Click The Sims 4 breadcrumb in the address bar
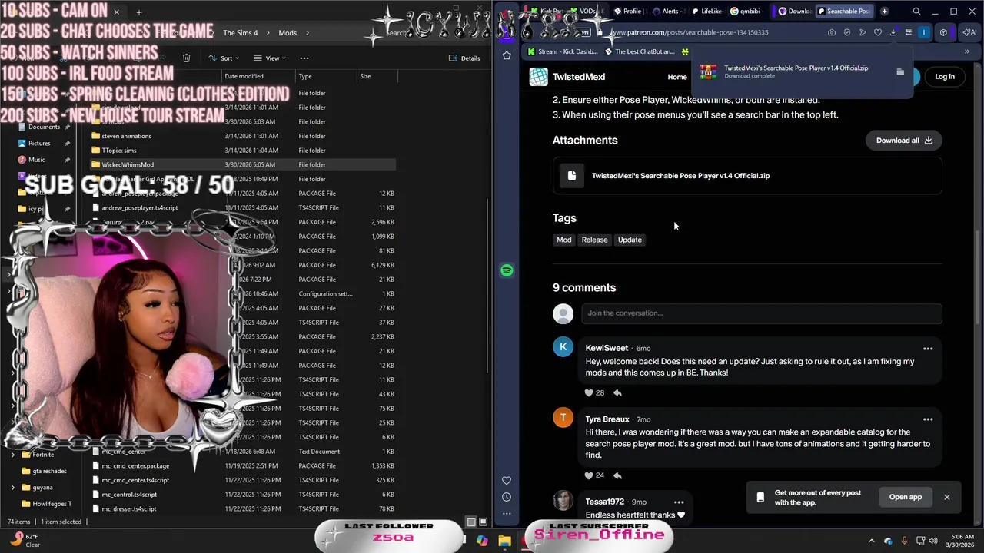984x553 pixels. click(241, 33)
